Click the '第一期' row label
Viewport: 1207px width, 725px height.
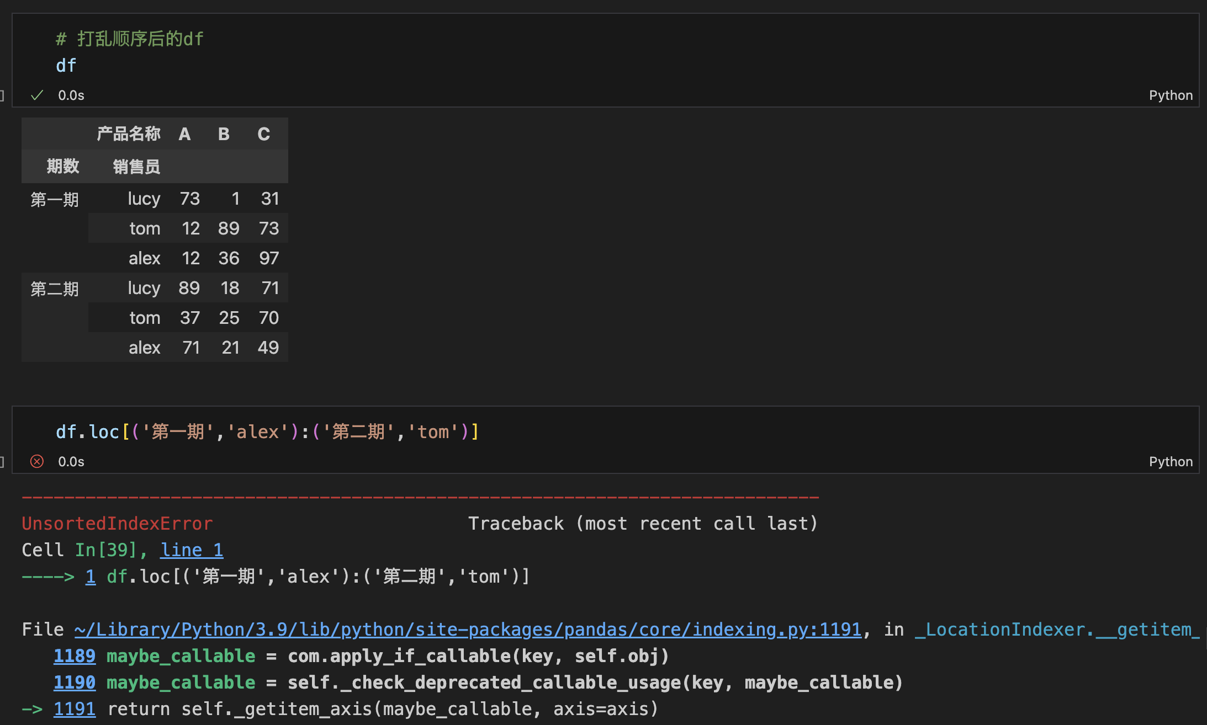(x=54, y=199)
